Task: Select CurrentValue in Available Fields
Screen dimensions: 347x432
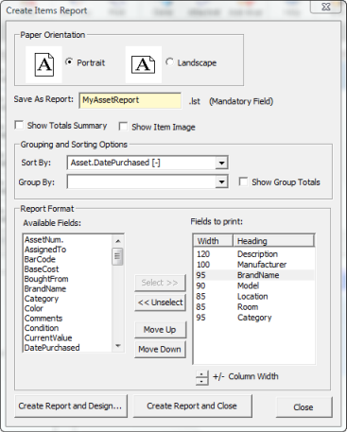Action: point(68,337)
